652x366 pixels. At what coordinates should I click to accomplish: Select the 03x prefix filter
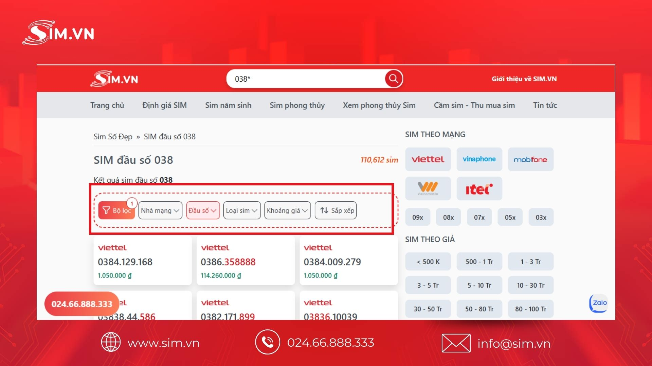(541, 217)
